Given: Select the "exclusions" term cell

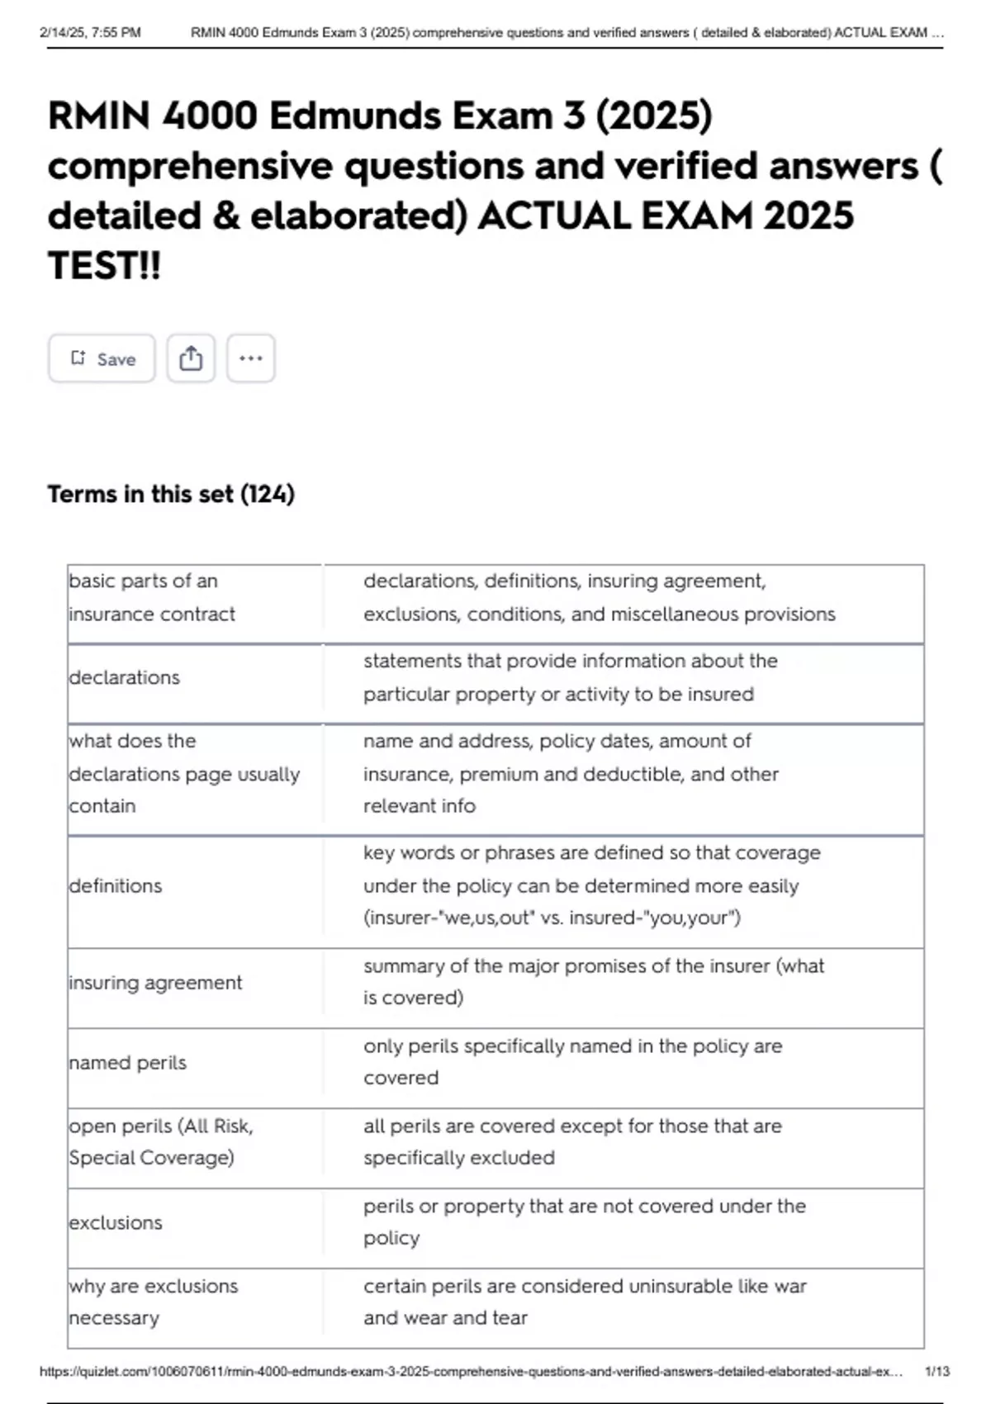Looking at the screenshot, I should point(116,1222).
